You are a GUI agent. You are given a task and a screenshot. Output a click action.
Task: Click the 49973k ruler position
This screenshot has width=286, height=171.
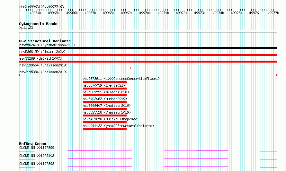click(200, 13)
